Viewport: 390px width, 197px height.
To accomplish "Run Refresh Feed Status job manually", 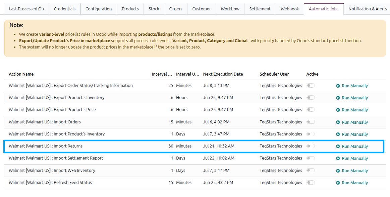I will coord(352,183).
